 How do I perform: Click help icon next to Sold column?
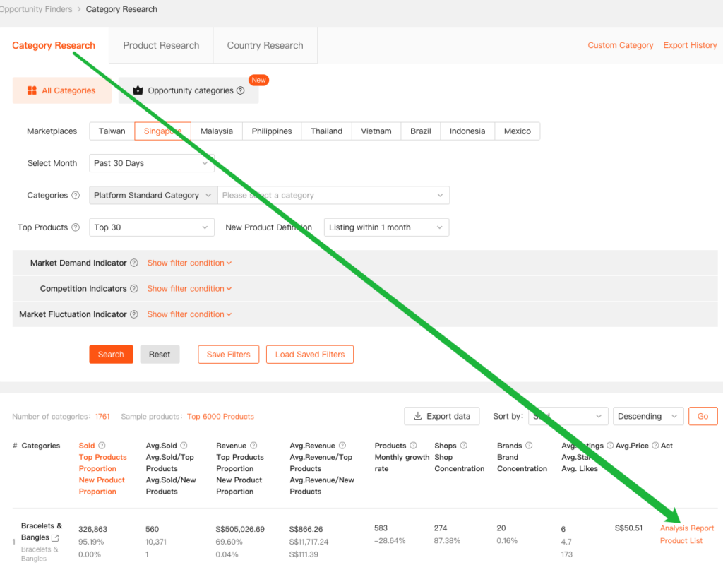pyautogui.click(x=102, y=446)
